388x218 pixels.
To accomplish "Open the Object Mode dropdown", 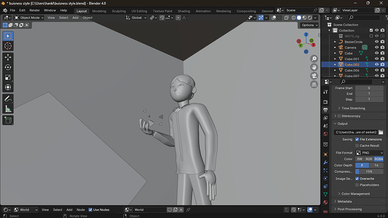I will click(x=29, y=18).
